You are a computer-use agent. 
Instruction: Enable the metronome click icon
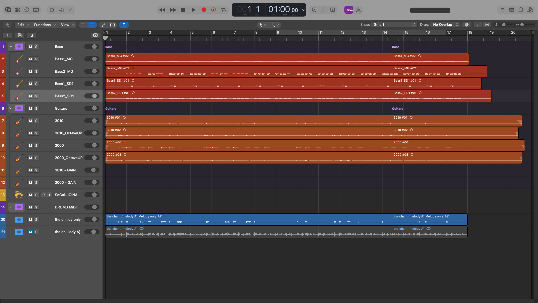tap(358, 10)
